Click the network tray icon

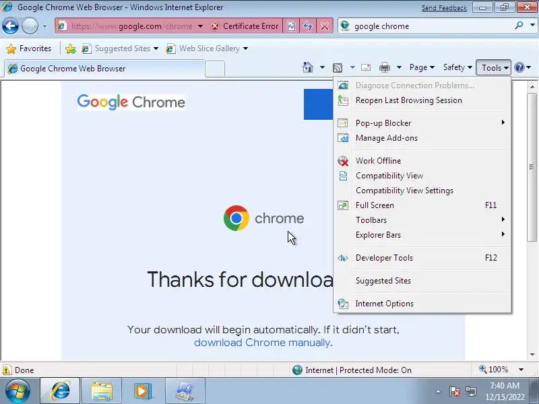(471, 391)
